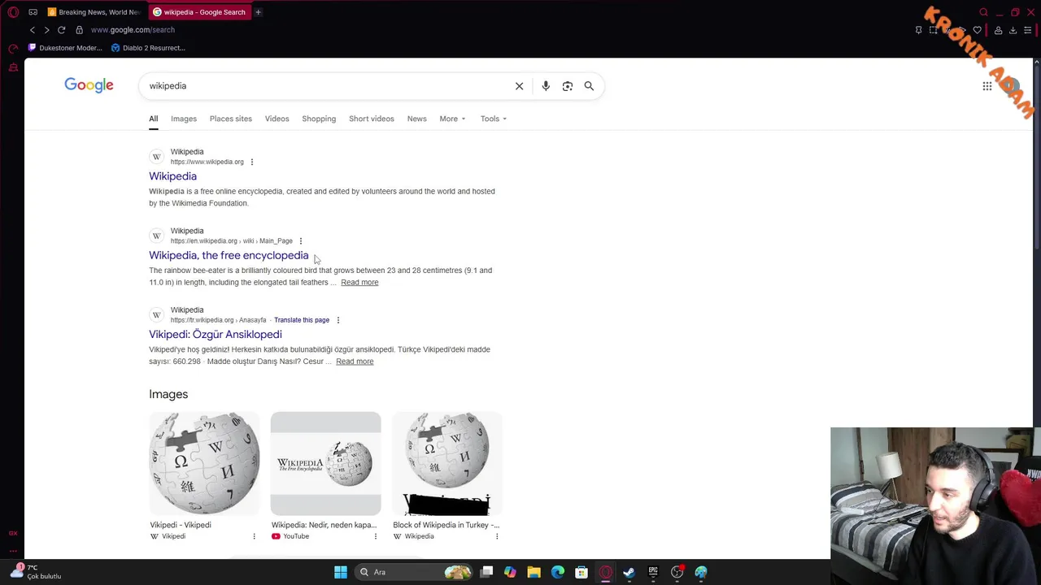The width and height of the screenshot is (1041, 585).
Task: Open more options for tr.wikipedia.org result
Action: click(x=338, y=320)
